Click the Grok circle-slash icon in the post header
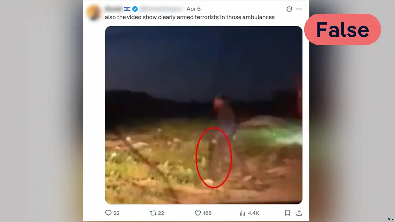Screen dimensions: 395x222 coord(289,9)
